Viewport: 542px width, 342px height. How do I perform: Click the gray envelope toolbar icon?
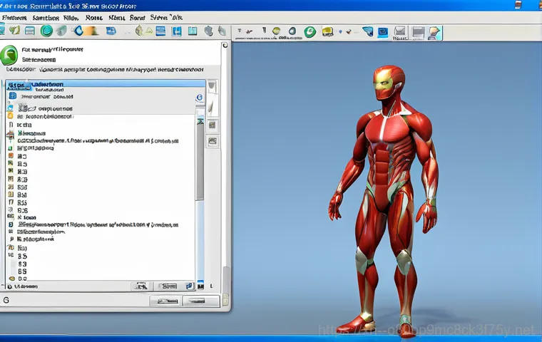pyautogui.click(x=400, y=31)
